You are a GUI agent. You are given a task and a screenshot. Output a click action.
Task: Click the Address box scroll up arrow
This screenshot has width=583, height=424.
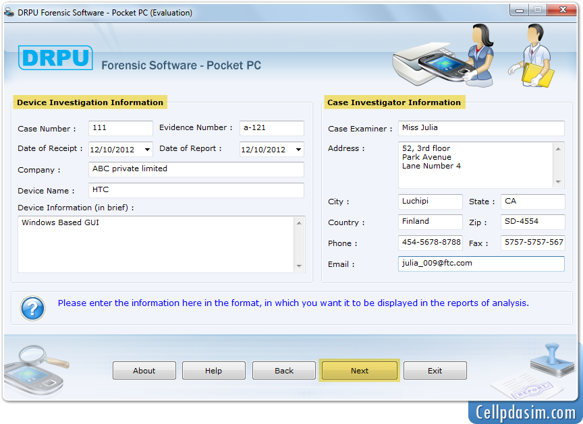(559, 149)
